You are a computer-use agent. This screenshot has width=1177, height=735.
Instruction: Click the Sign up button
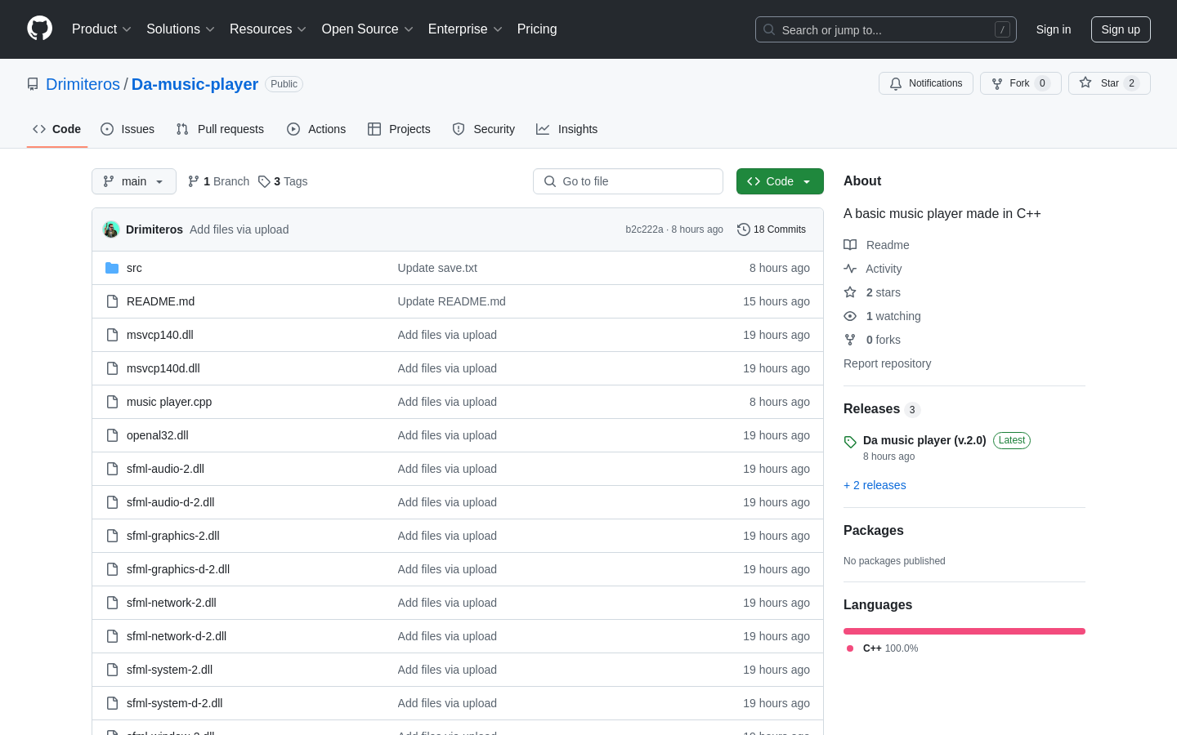pos(1121,29)
